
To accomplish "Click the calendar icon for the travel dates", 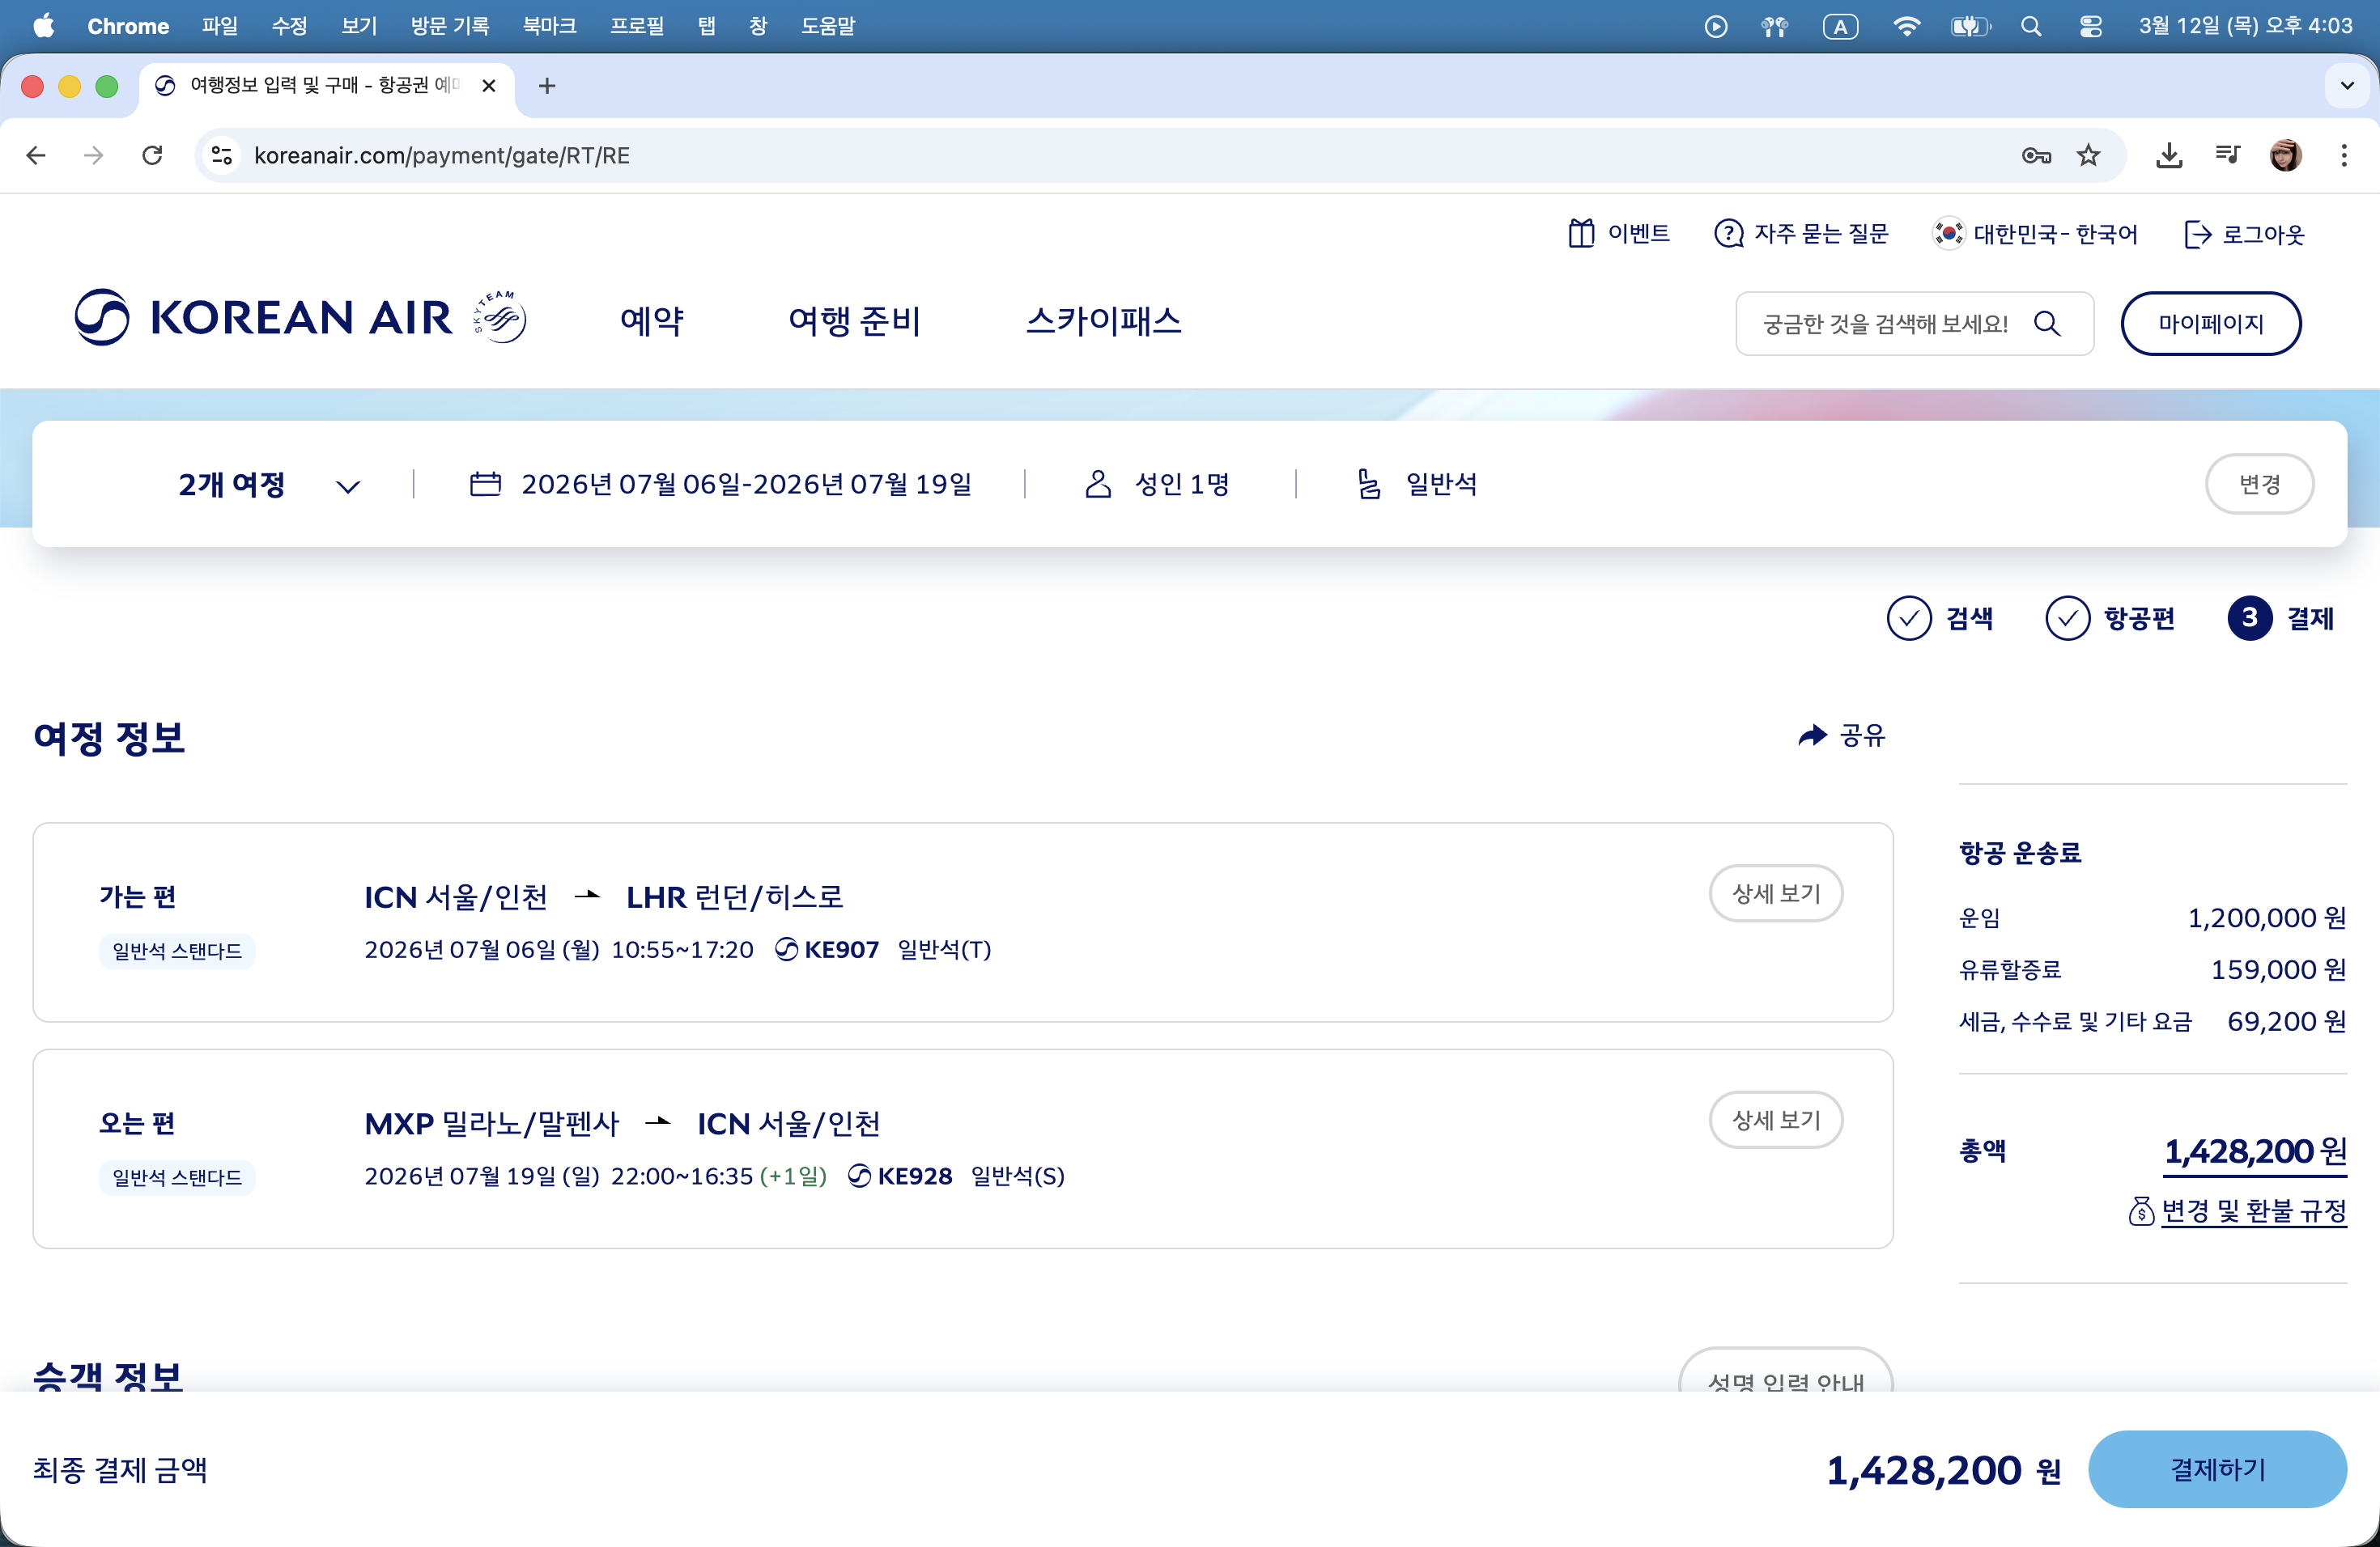I will click(485, 485).
